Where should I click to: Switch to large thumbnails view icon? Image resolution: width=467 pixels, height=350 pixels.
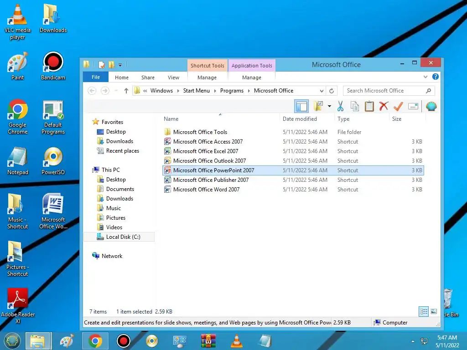pyautogui.click(x=434, y=312)
